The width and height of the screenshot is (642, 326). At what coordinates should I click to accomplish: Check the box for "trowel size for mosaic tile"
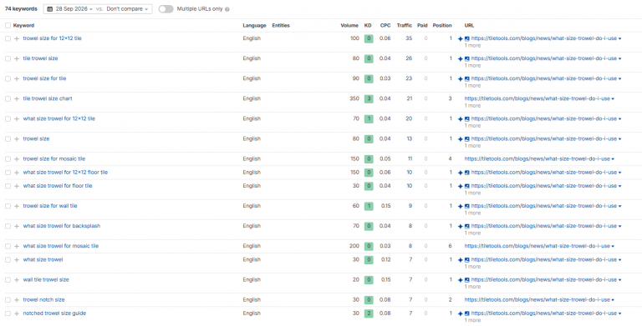(8, 159)
